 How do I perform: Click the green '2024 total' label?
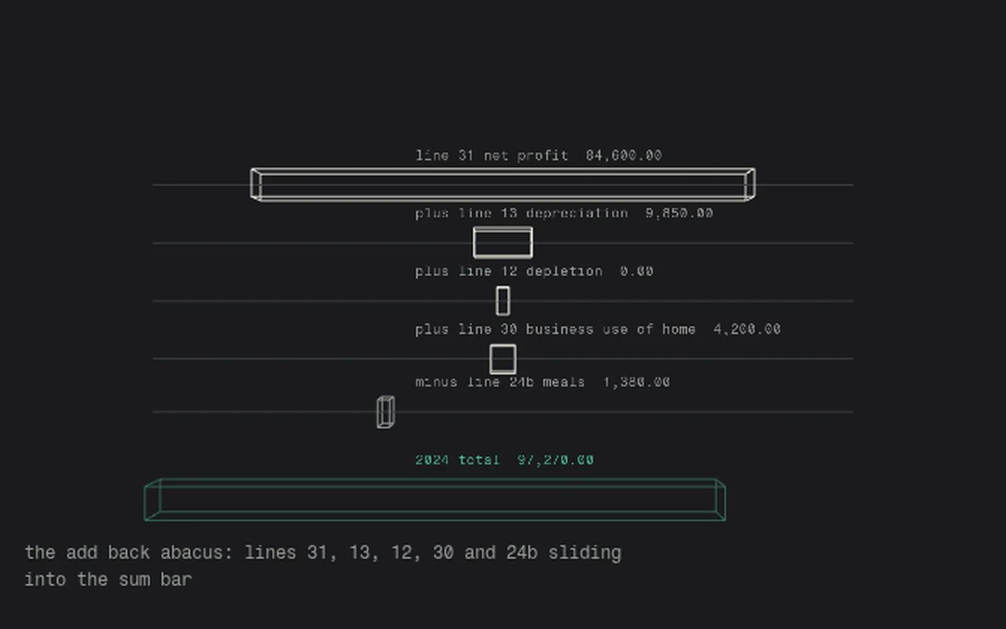pos(504,460)
